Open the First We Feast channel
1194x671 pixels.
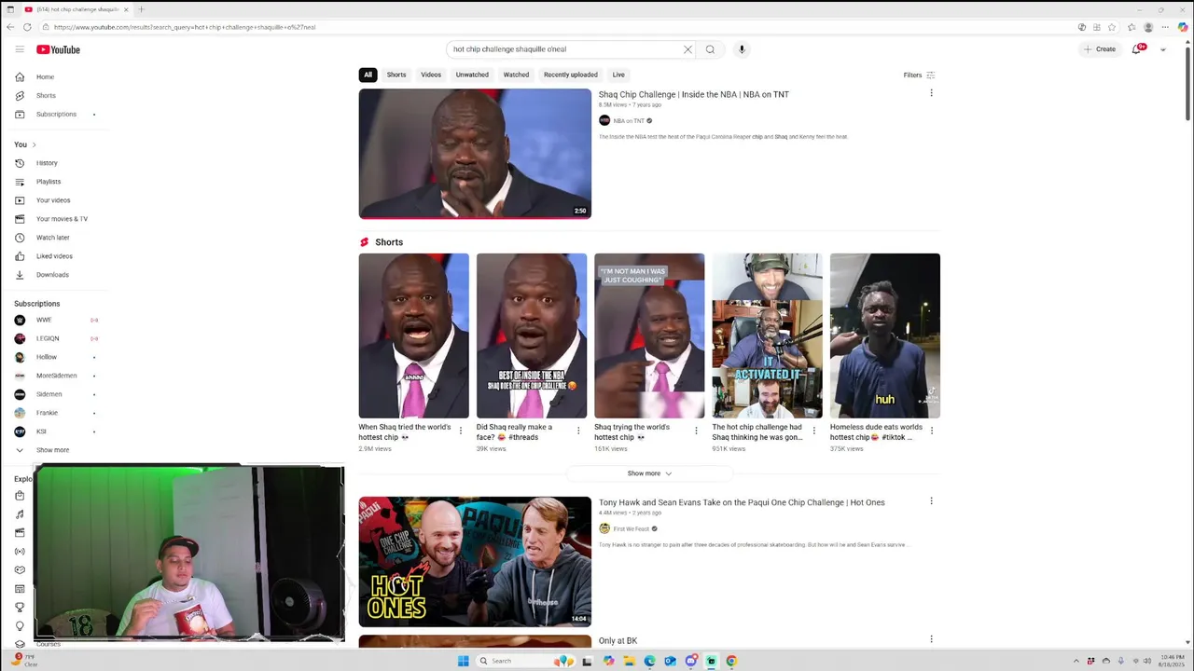631,528
